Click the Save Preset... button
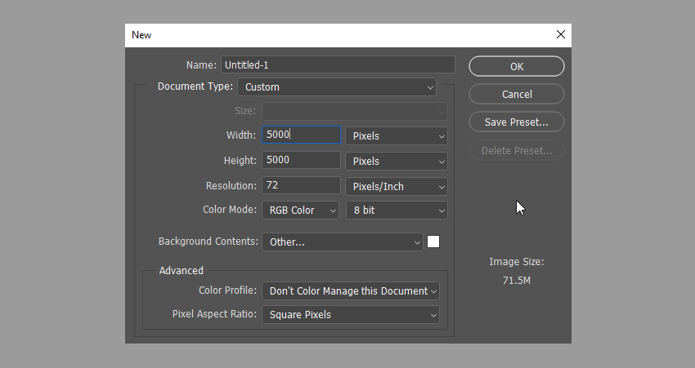The height and width of the screenshot is (368, 695). tap(517, 122)
